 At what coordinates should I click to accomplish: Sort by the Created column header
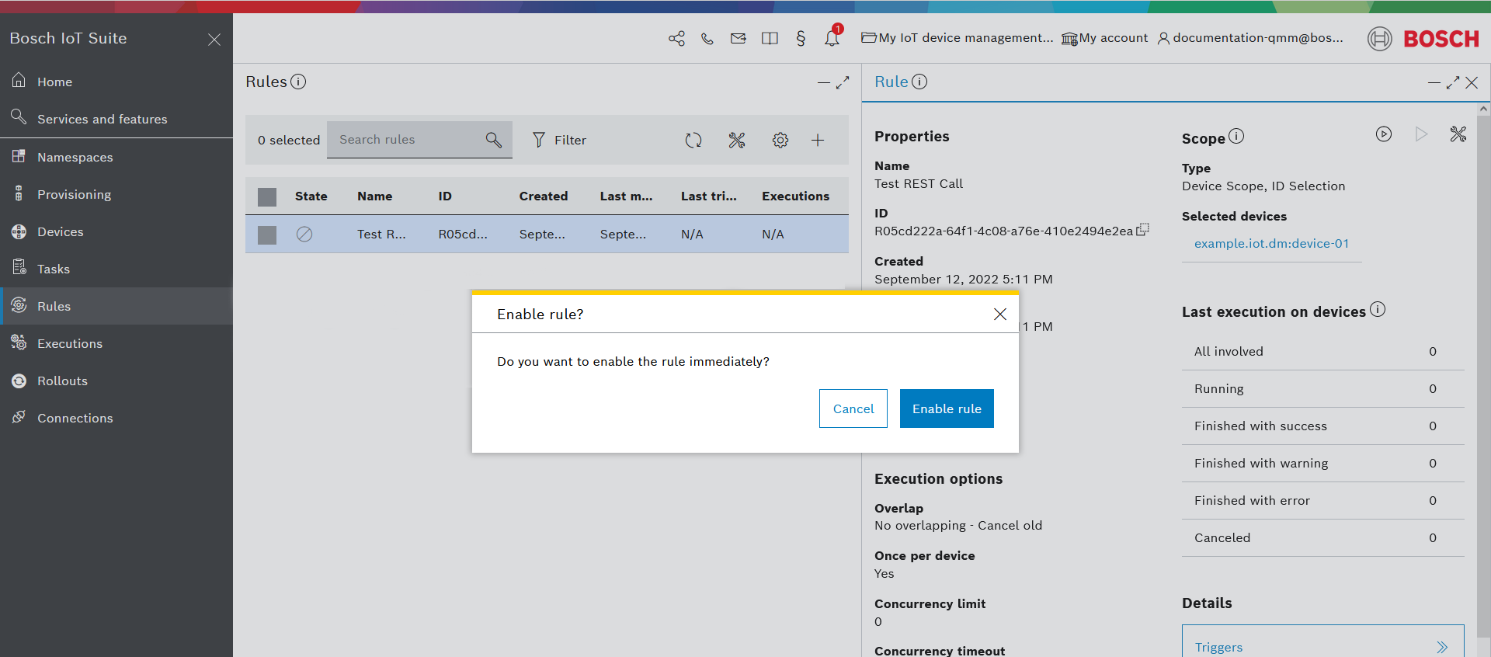click(x=544, y=196)
